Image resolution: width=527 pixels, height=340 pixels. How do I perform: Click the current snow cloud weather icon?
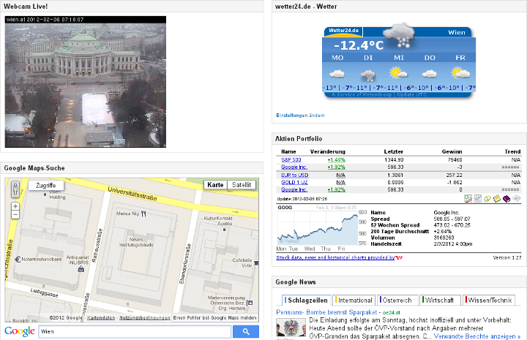click(399, 35)
